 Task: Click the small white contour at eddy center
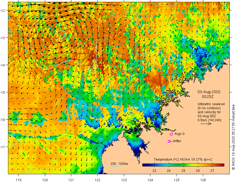[60, 35]
